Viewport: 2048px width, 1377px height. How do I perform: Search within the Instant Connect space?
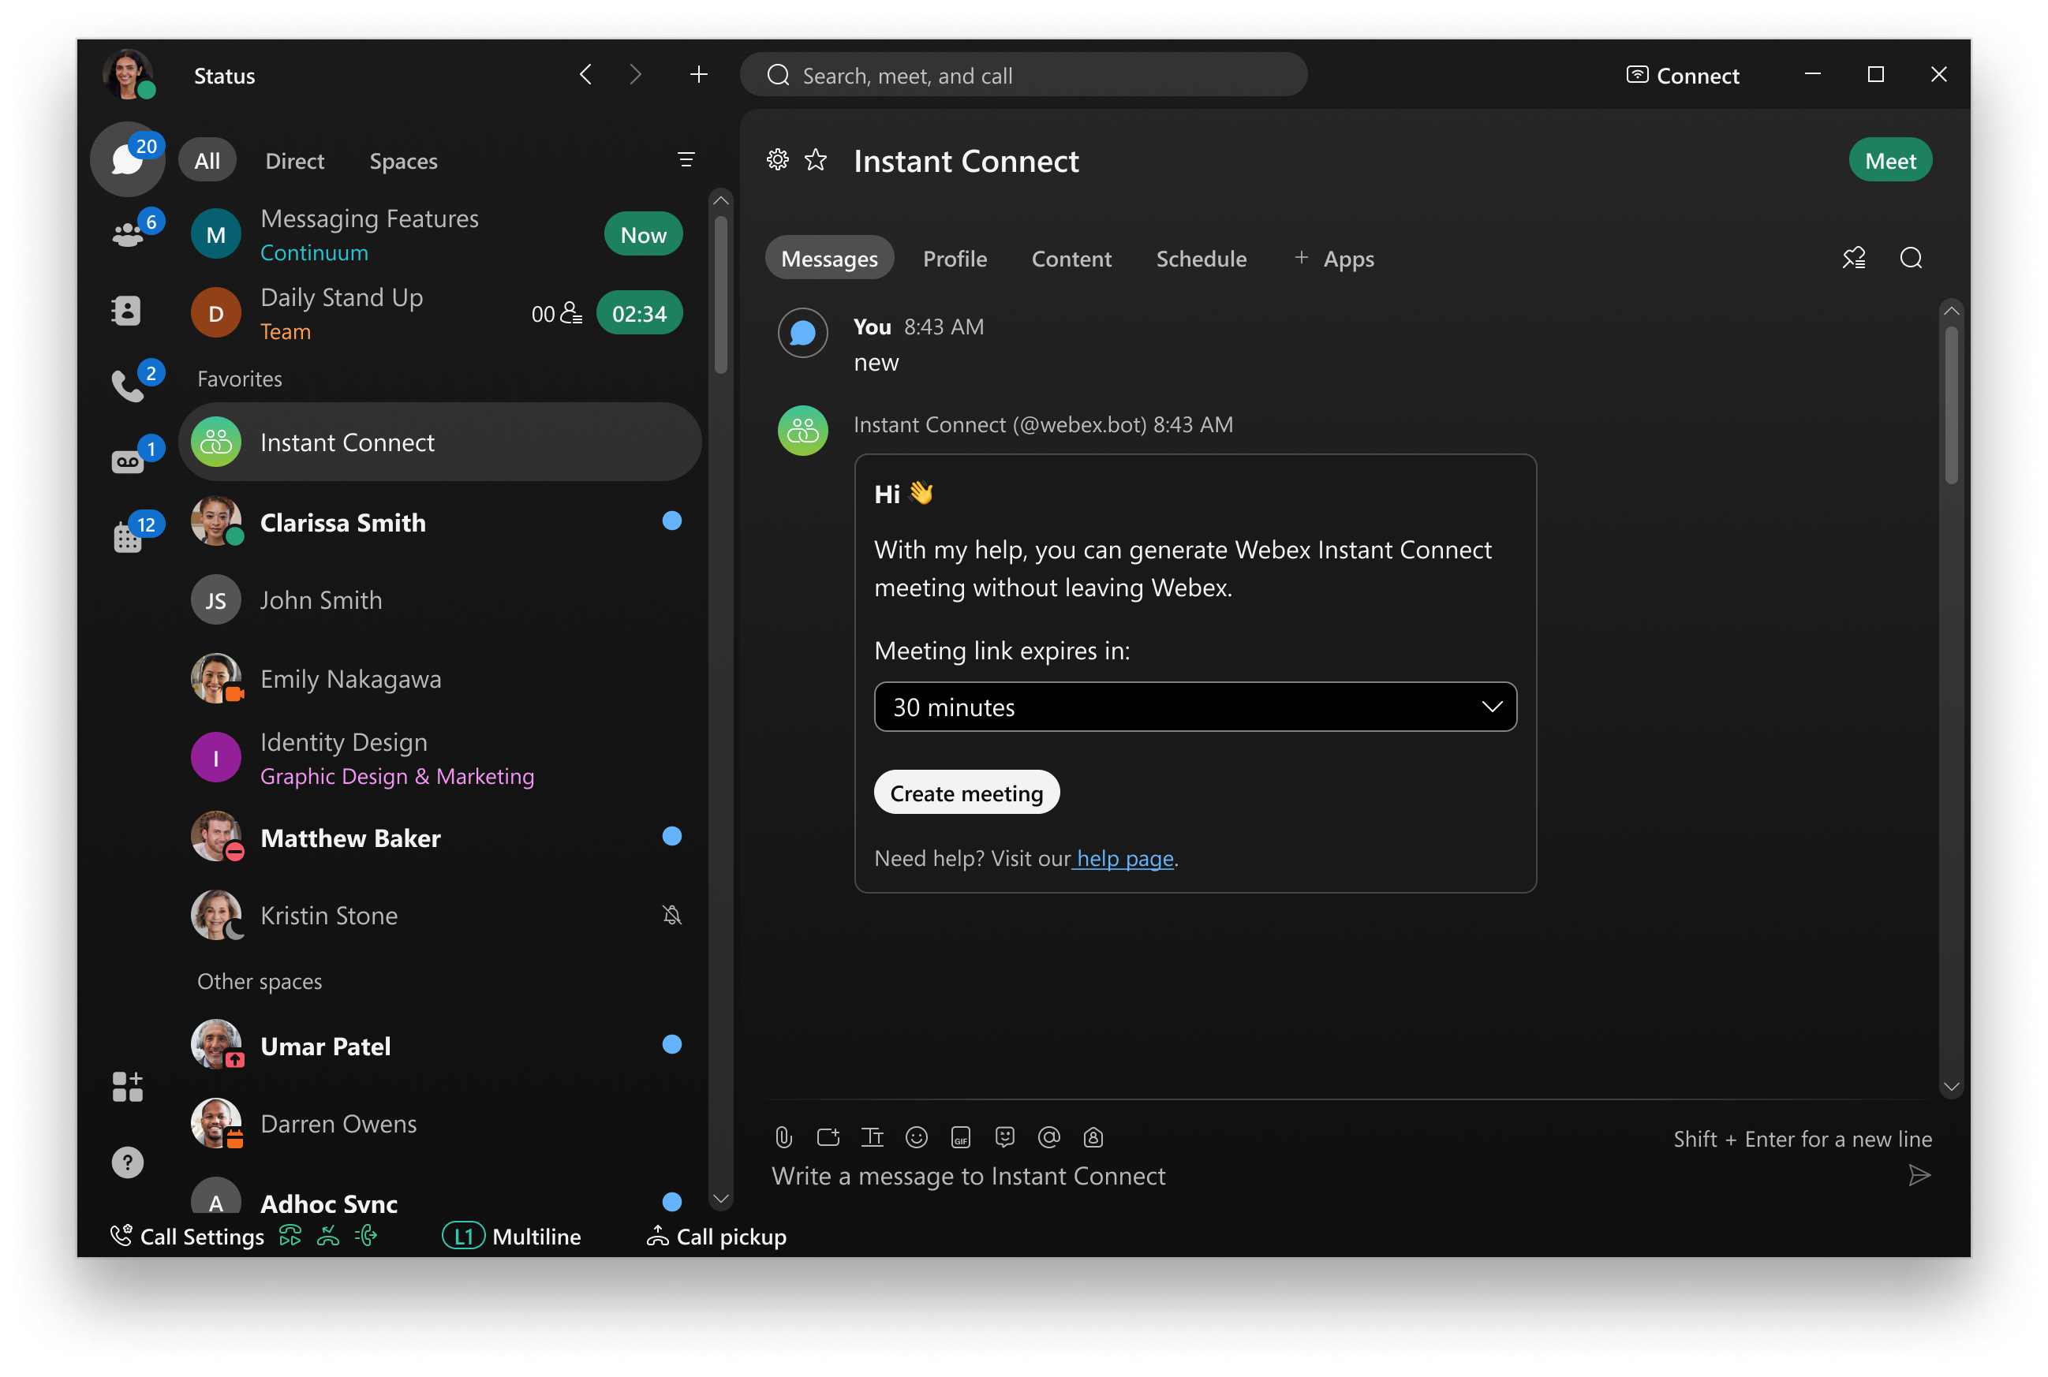click(1912, 258)
